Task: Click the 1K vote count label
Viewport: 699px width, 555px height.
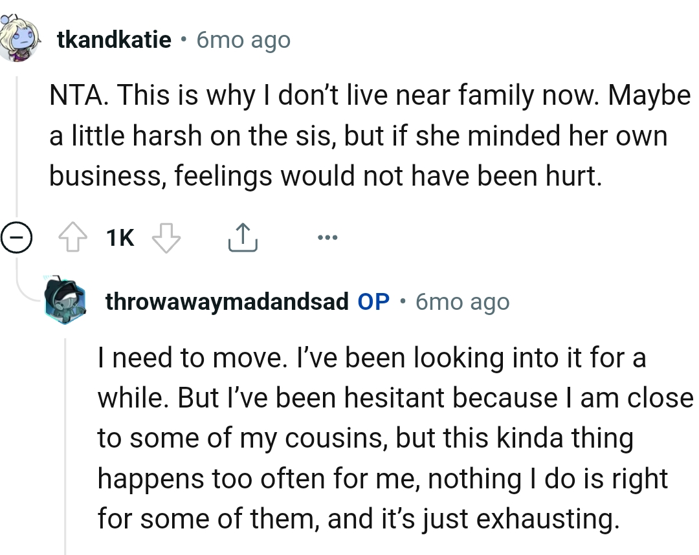Action: (x=120, y=237)
